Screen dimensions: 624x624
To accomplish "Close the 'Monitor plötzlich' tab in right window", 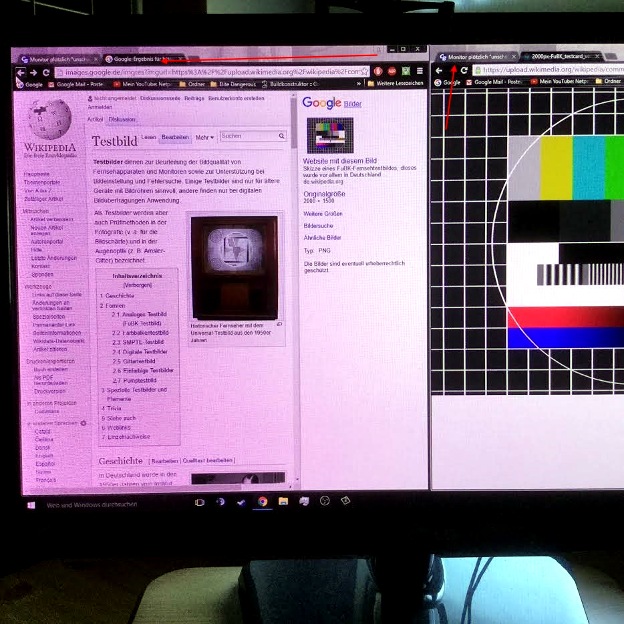I will [514, 57].
